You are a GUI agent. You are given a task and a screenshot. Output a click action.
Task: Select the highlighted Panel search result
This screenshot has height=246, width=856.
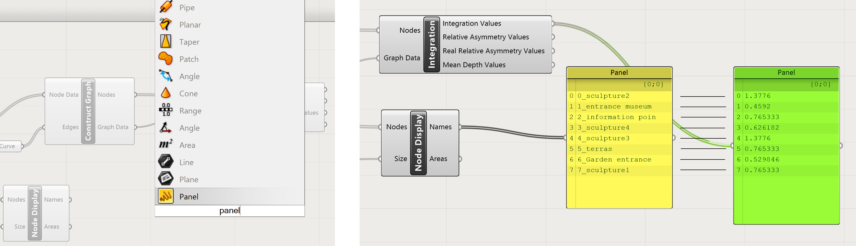[188, 197]
